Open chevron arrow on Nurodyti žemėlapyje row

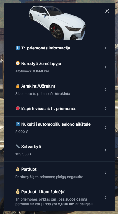pos(106,67)
